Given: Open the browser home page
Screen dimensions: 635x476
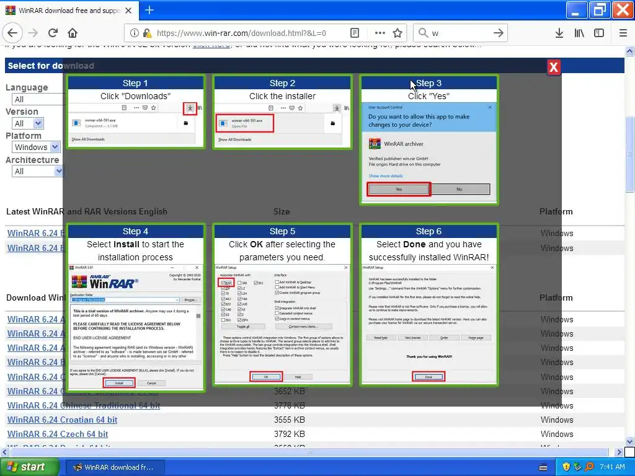Looking at the screenshot, I should [73, 33].
